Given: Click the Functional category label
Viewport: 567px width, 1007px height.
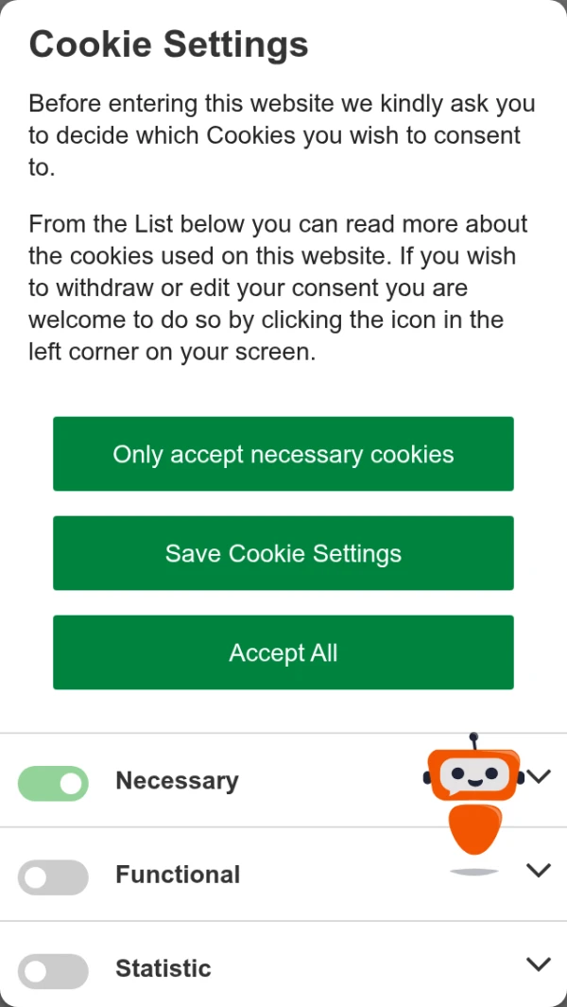Looking at the screenshot, I should click(178, 875).
